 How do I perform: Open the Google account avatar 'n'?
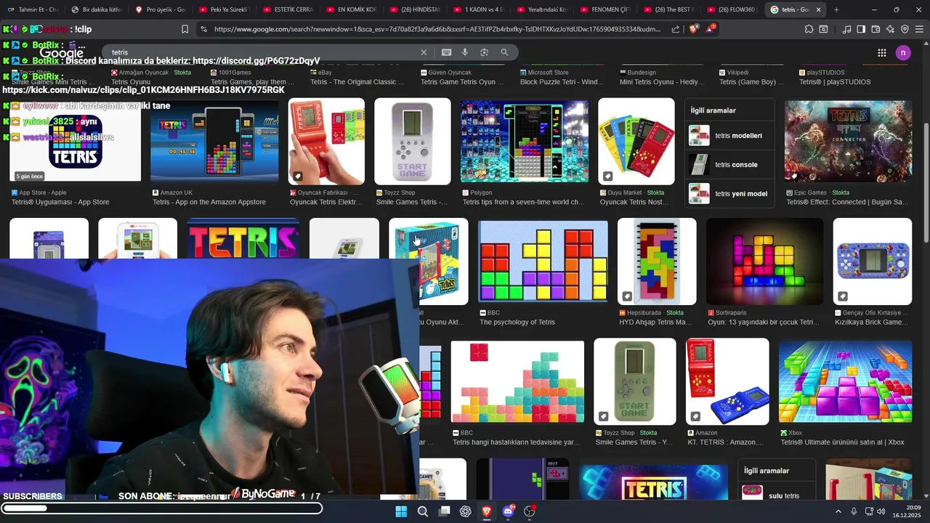pyautogui.click(x=903, y=52)
